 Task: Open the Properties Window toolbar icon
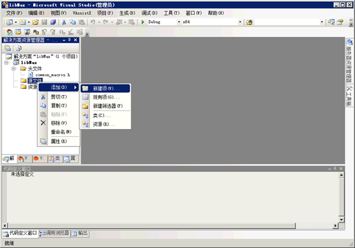tap(340, 22)
